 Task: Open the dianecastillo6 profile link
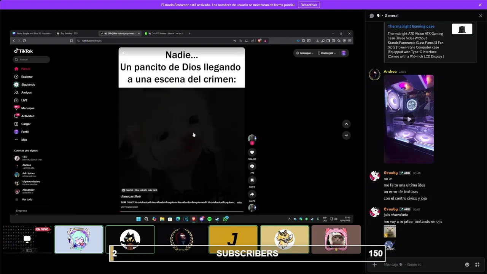click(131, 196)
